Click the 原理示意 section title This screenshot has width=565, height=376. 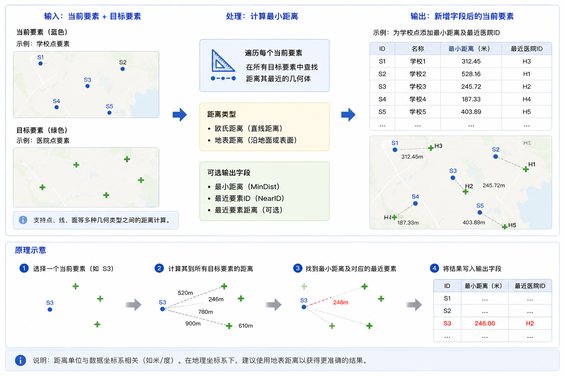point(30,250)
